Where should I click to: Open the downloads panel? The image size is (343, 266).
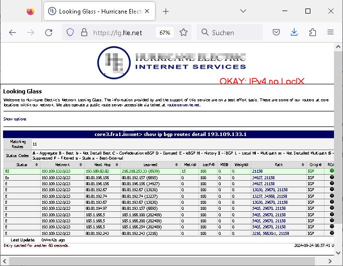point(294,32)
